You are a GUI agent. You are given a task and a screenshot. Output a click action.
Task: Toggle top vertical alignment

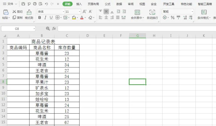pos(100,11)
